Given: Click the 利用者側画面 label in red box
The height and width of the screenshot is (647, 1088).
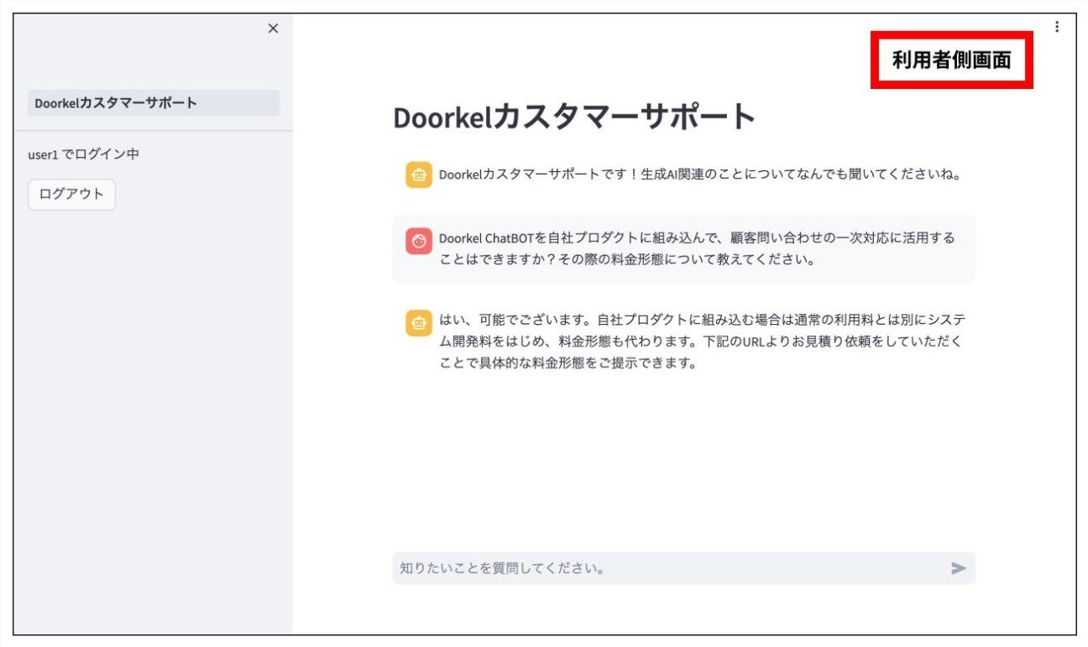Looking at the screenshot, I should click(x=951, y=60).
